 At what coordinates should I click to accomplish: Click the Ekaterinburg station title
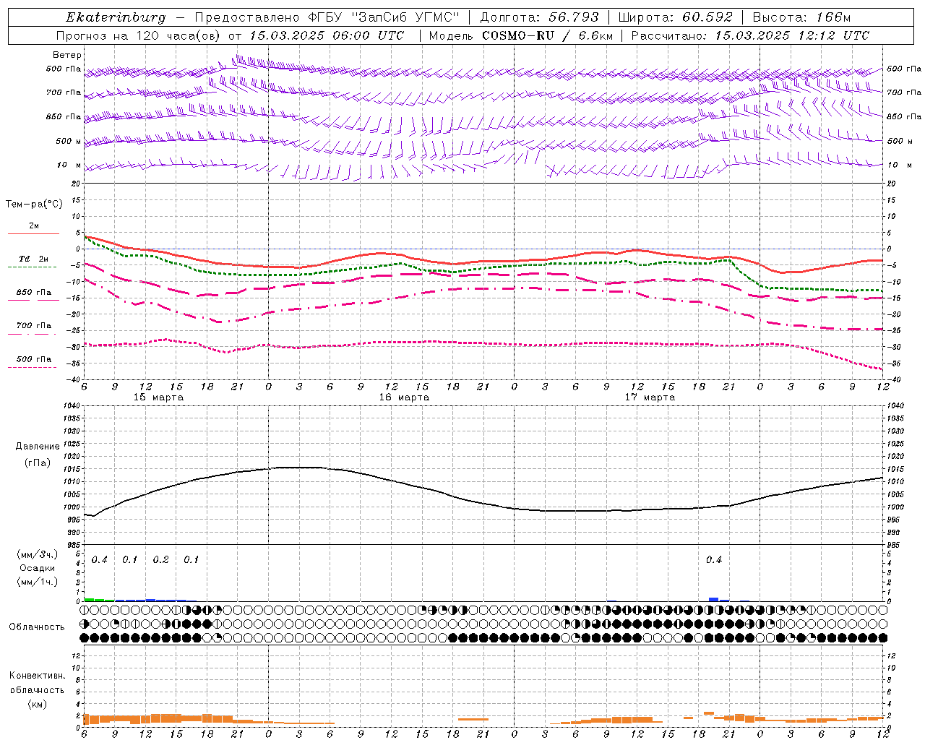click(116, 17)
